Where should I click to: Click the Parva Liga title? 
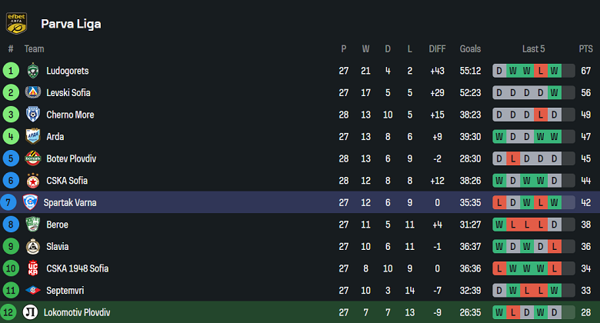coord(71,24)
